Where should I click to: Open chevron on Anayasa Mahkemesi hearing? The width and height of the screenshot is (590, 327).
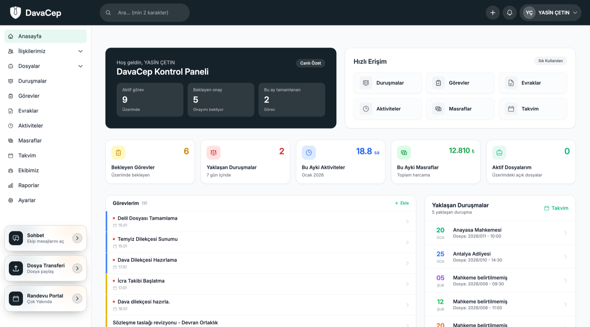(565, 233)
